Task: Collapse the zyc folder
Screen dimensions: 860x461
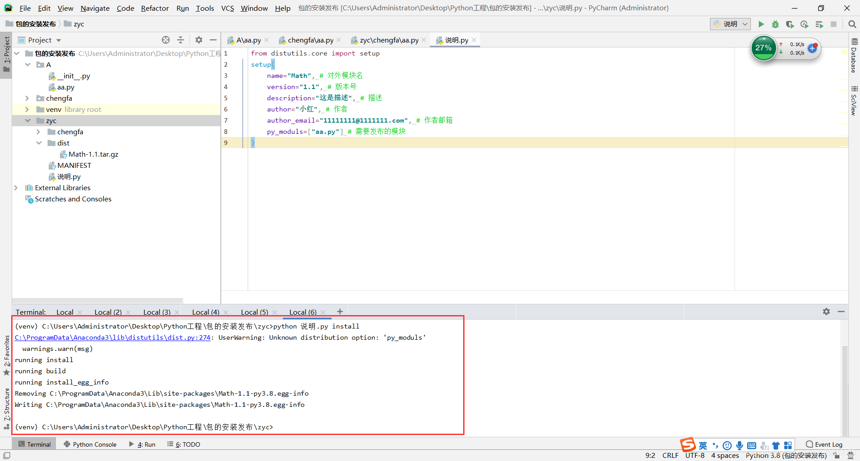Action: click(x=28, y=120)
